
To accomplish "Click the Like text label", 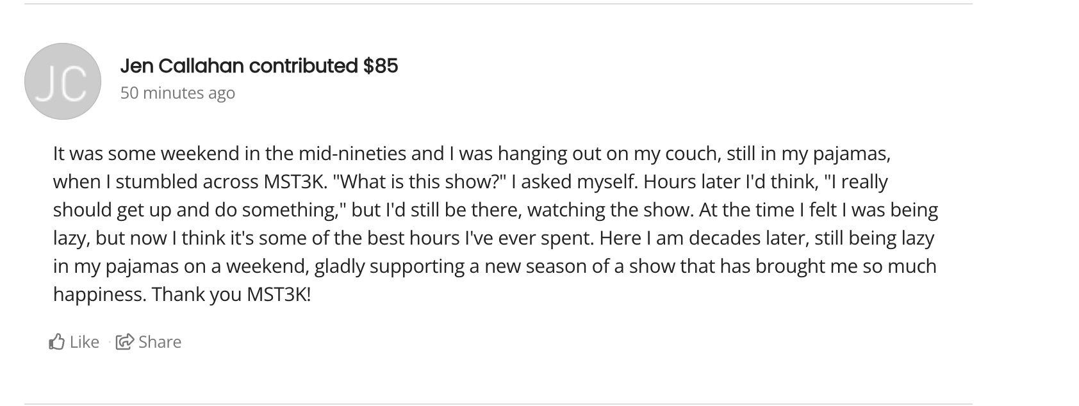I will coord(85,342).
